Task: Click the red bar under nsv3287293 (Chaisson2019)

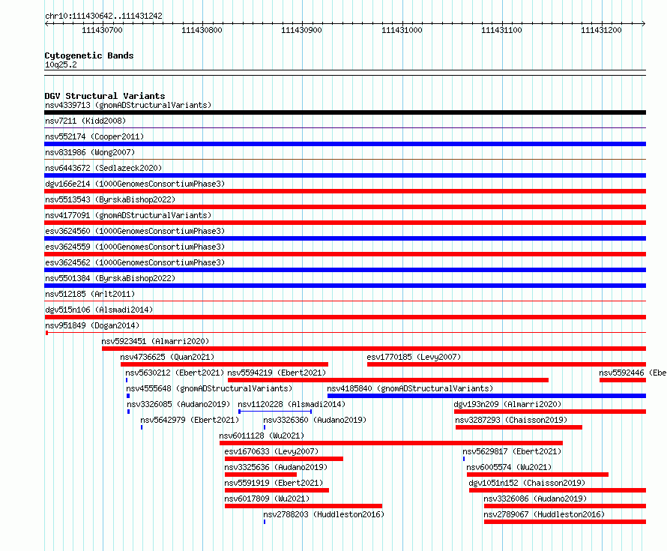Action: tap(519, 427)
